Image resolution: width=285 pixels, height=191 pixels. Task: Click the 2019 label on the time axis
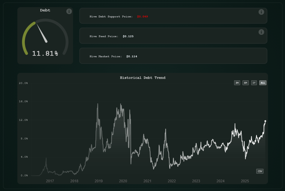(x=98, y=181)
